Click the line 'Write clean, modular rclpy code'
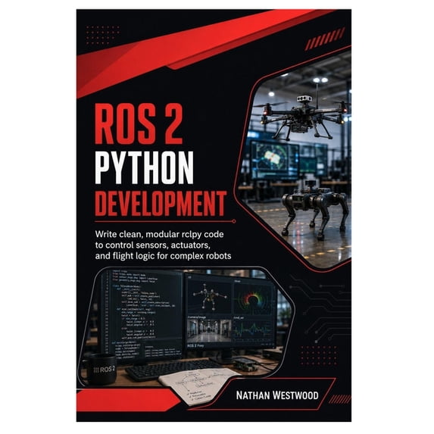The image size is (434, 434). 159,234
